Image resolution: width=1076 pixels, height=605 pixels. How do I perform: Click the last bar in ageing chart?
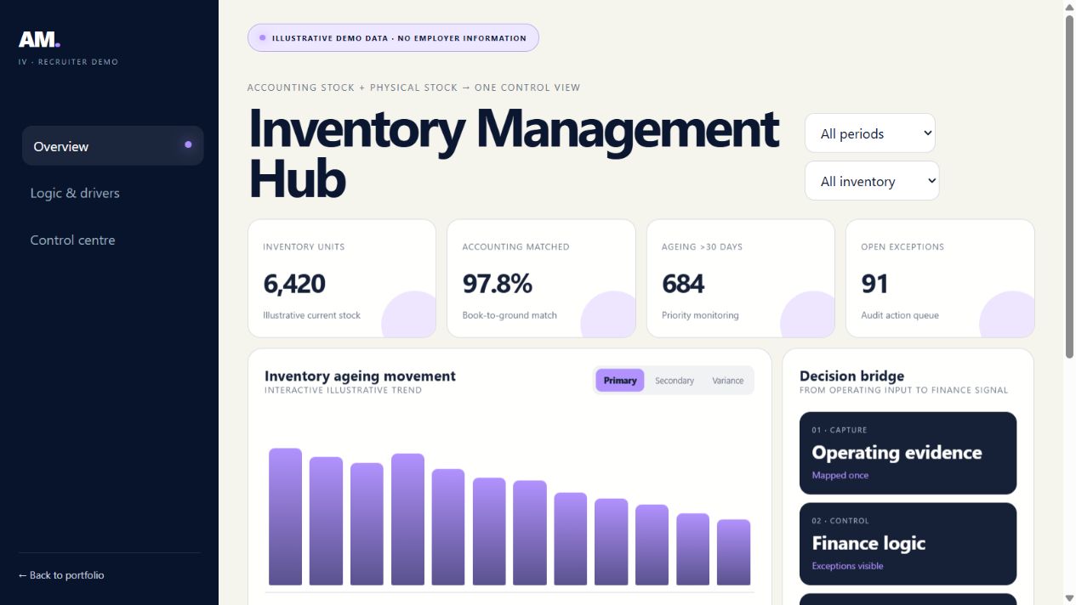(x=733, y=552)
